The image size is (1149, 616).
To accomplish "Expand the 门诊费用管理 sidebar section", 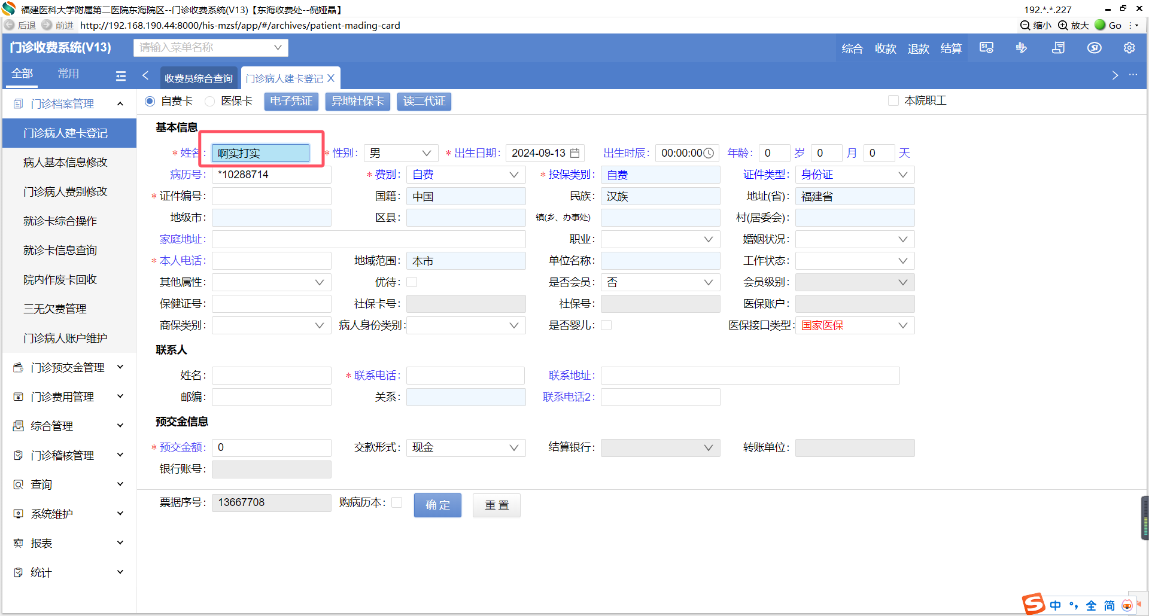I will pyautogui.click(x=120, y=397).
